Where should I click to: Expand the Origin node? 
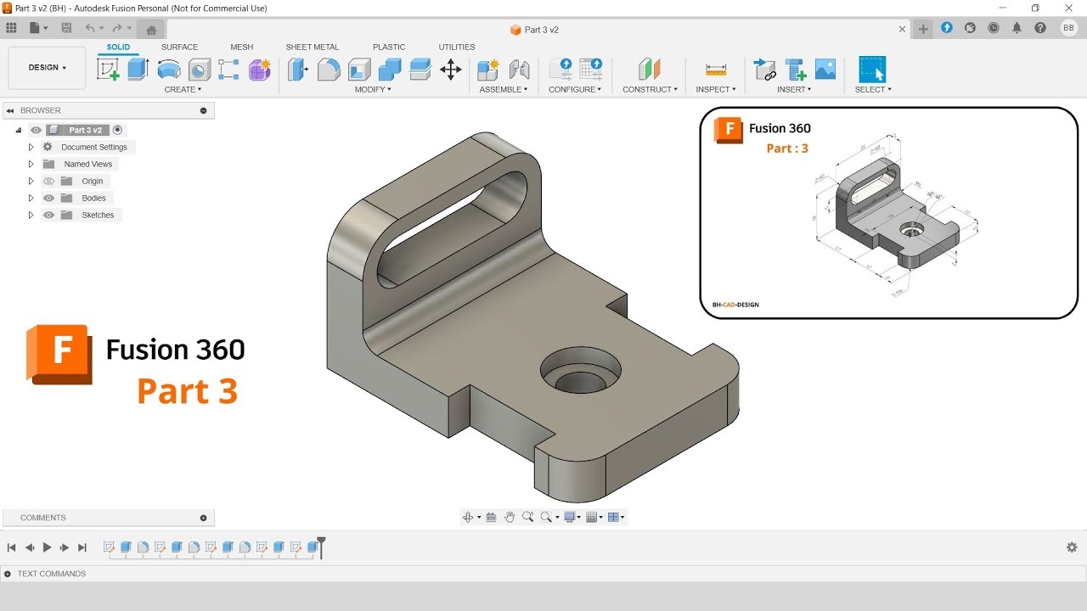(x=31, y=181)
